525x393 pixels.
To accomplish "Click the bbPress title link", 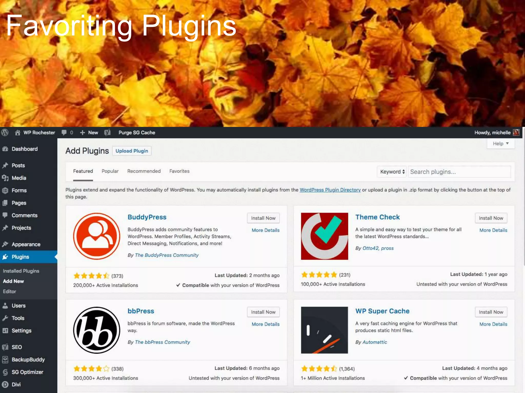I will click(x=141, y=311).
